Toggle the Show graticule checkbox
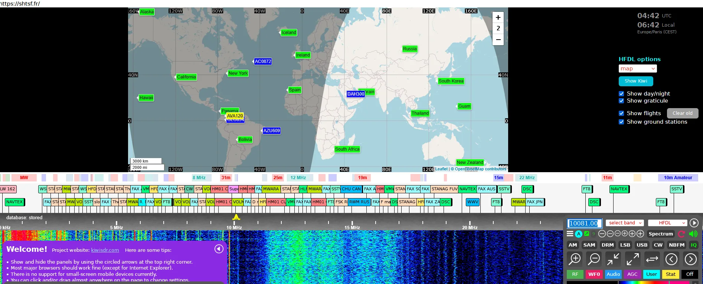 [621, 101]
